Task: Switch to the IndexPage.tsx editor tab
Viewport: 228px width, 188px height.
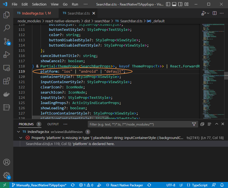Action: click(x=34, y=13)
